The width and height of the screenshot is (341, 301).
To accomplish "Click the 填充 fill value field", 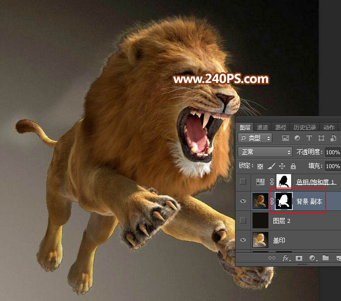I will coord(333,166).
